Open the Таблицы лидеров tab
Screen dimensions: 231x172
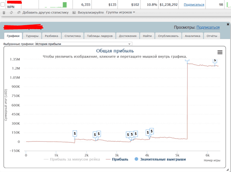click(100, 36)
